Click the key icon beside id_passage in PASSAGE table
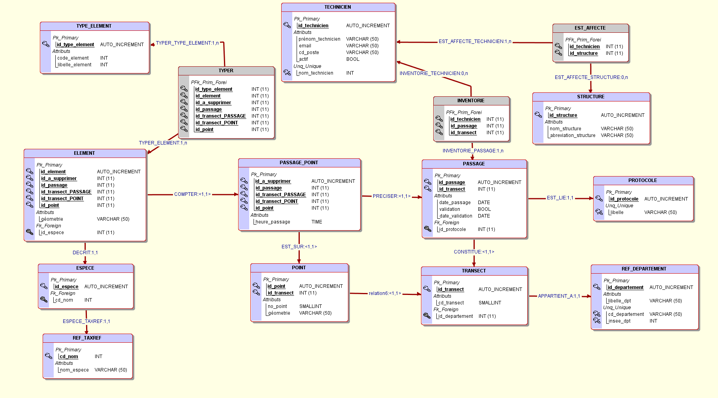The height and width of the screenshot is (398, 718). 428,182
